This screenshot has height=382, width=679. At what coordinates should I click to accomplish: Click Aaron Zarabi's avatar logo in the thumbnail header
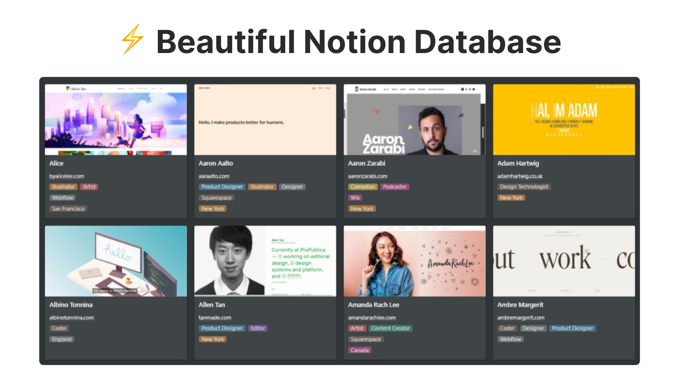[x=357, y=89]
